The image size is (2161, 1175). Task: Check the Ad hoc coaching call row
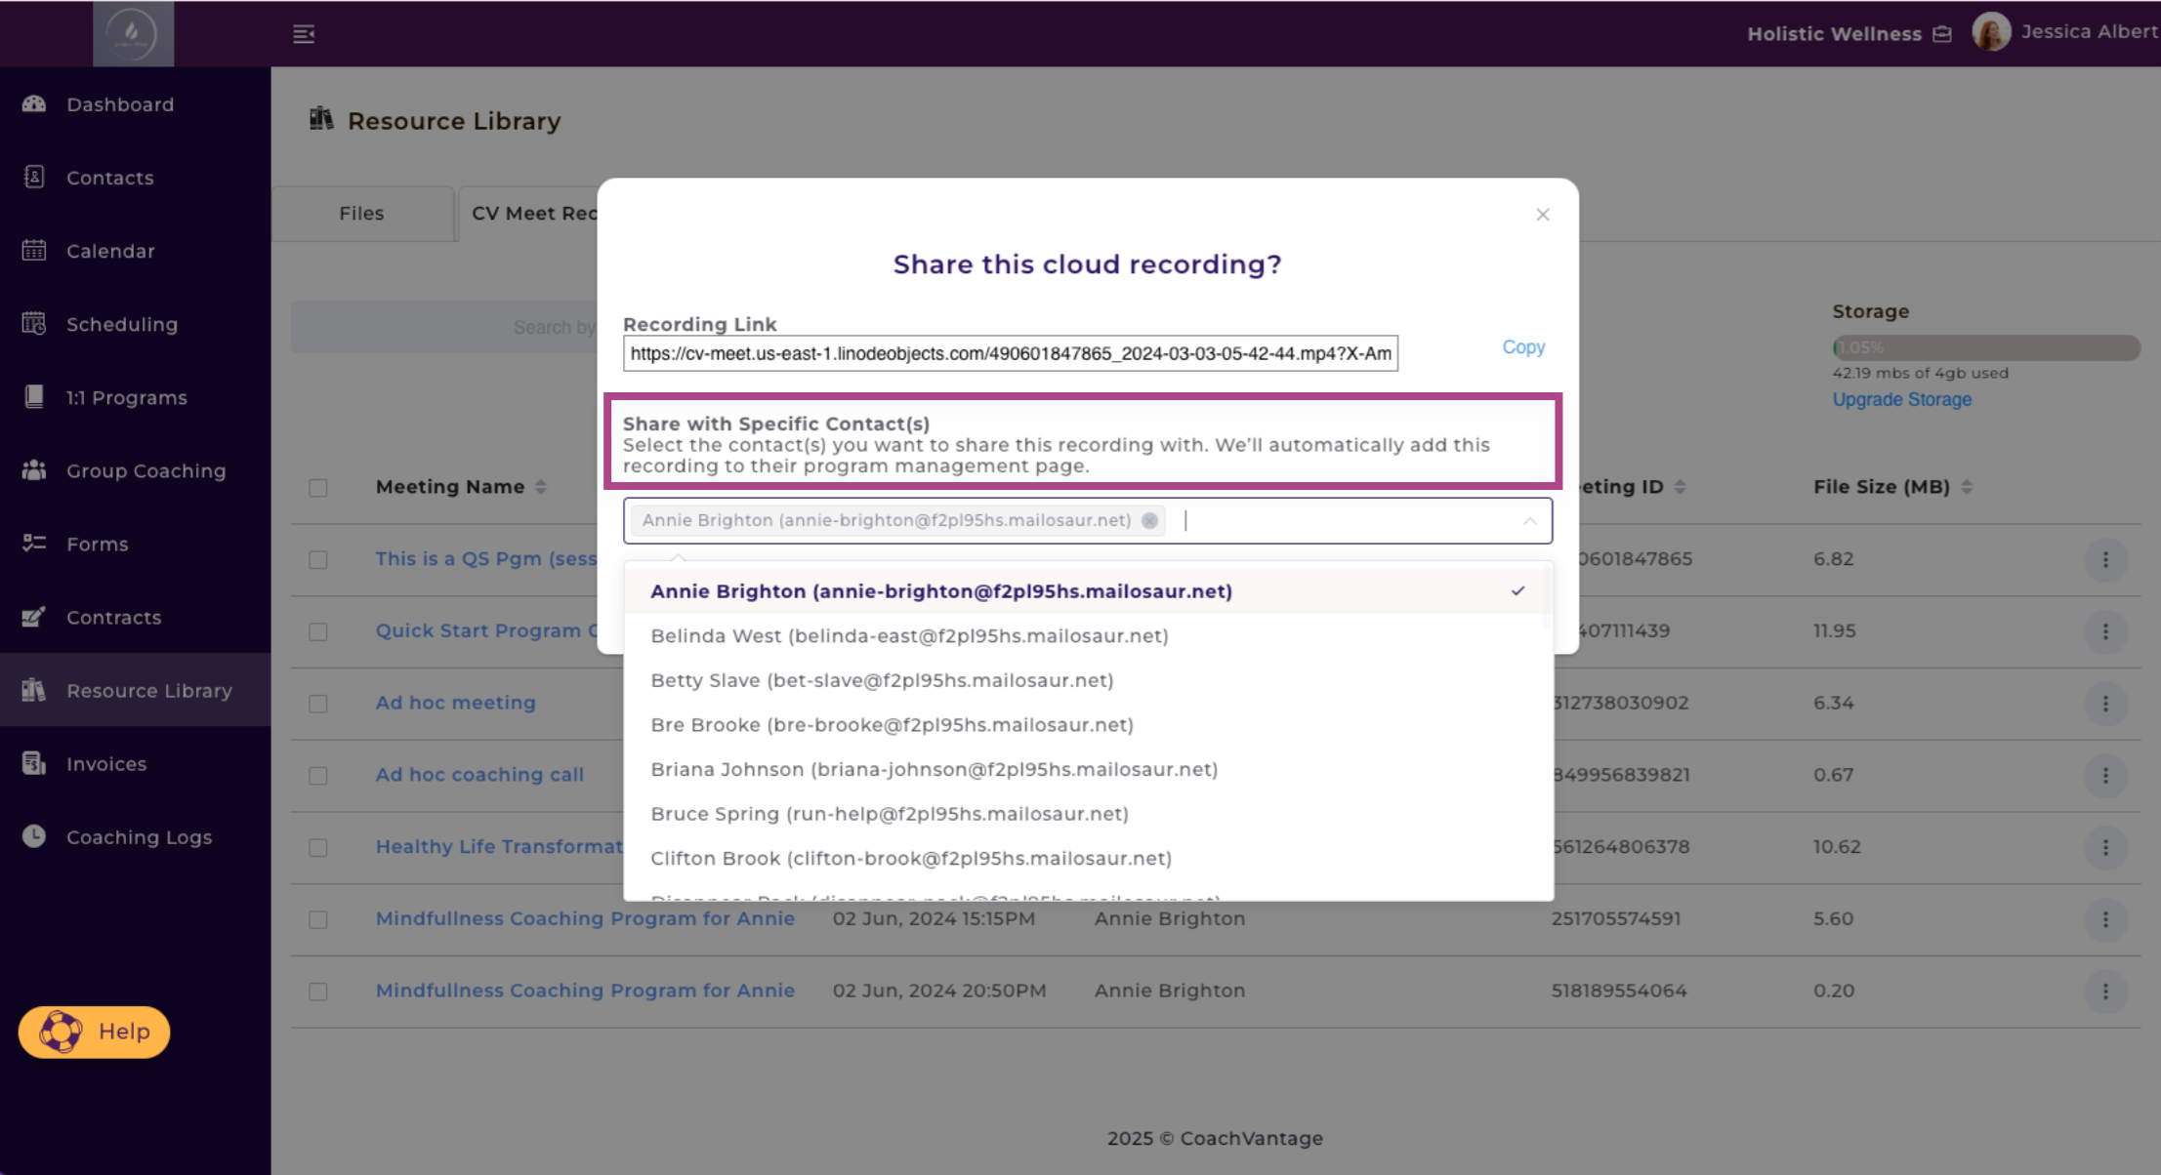tap(318, 775)
